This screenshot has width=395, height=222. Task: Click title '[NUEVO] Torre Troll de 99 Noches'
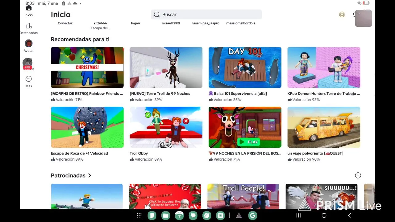point(160,93)
